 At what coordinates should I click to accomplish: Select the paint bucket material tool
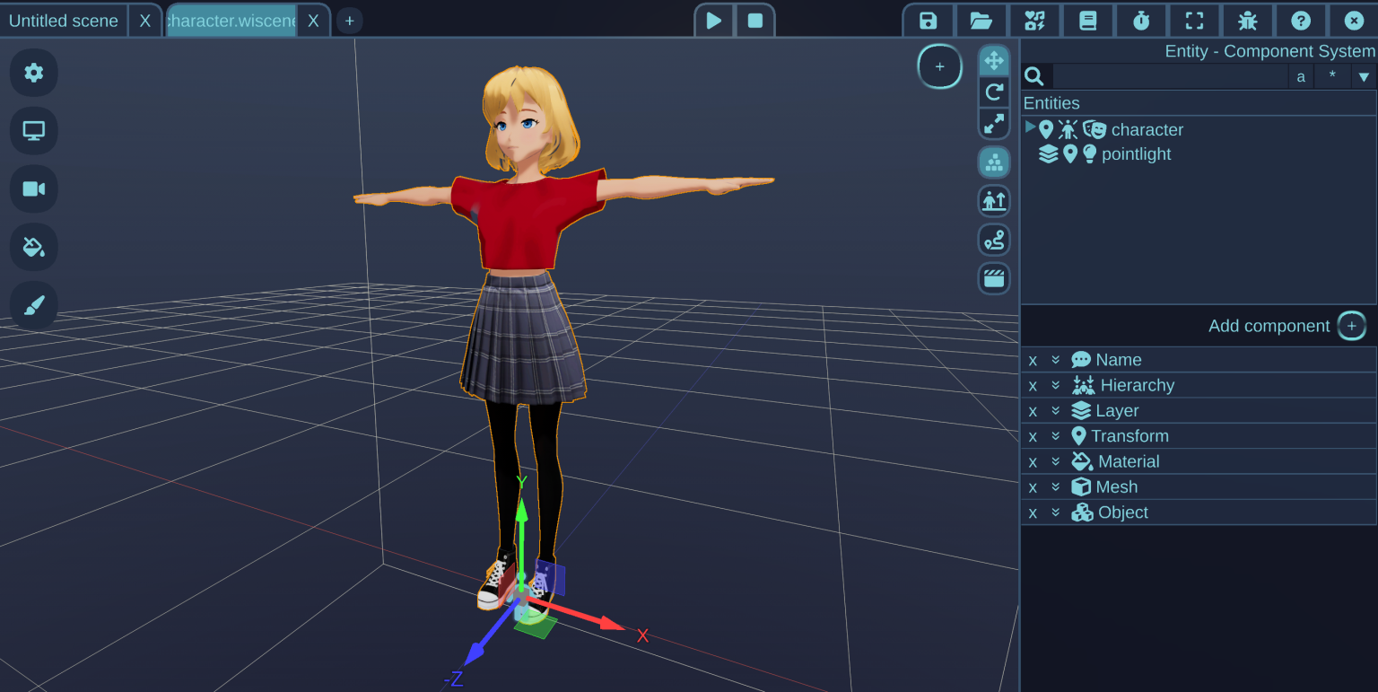click(x=34, y=247)
